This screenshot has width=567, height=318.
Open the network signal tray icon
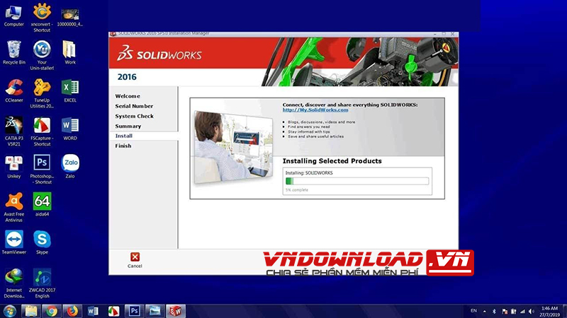point(522,311)
